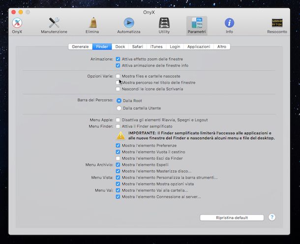Toggle Mostra l'elemento Mostra opzioni vista
The image size is (300, 244).
(x=118, y=184)
